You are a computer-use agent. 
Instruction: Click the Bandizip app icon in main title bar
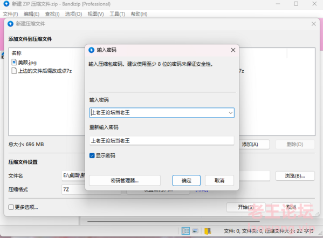[6, 4]
